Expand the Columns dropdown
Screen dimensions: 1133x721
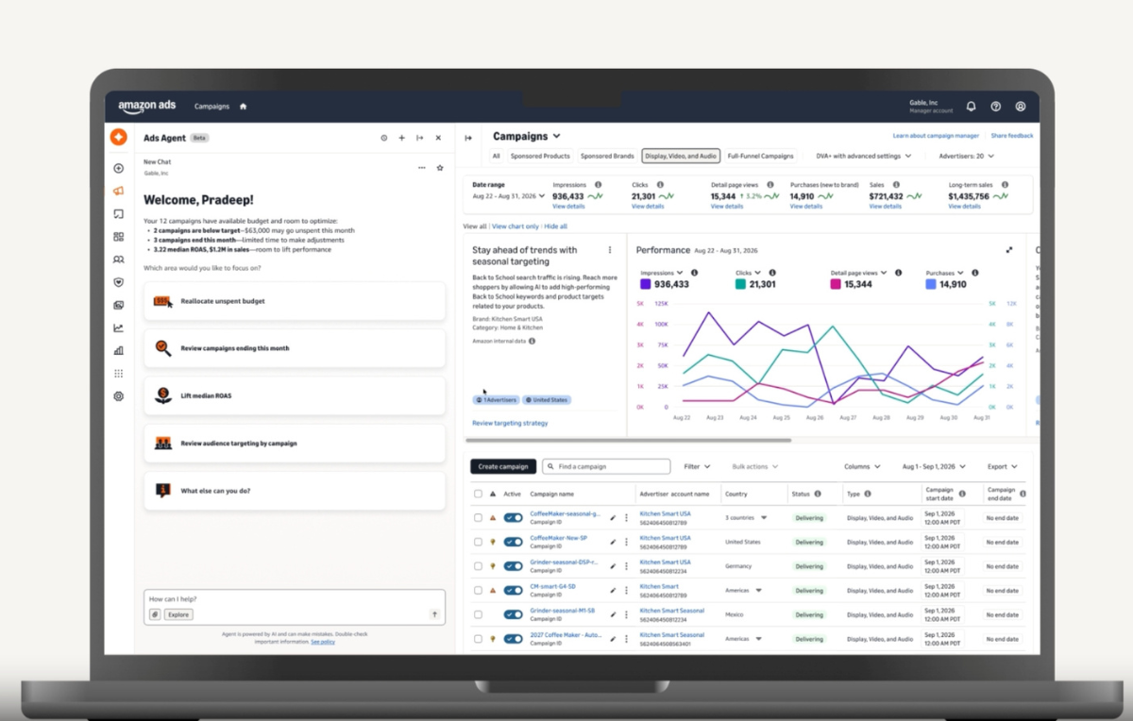tap(862, 466)
